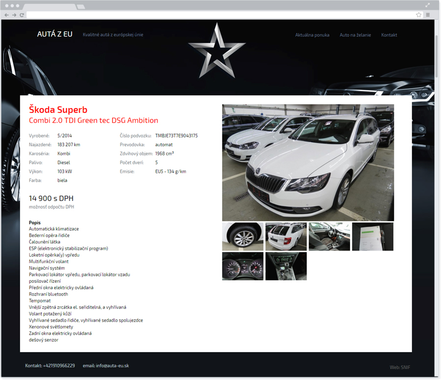Click the browser forward arrow
Viewport: 442px width, 383px height.
click(14, 15)
